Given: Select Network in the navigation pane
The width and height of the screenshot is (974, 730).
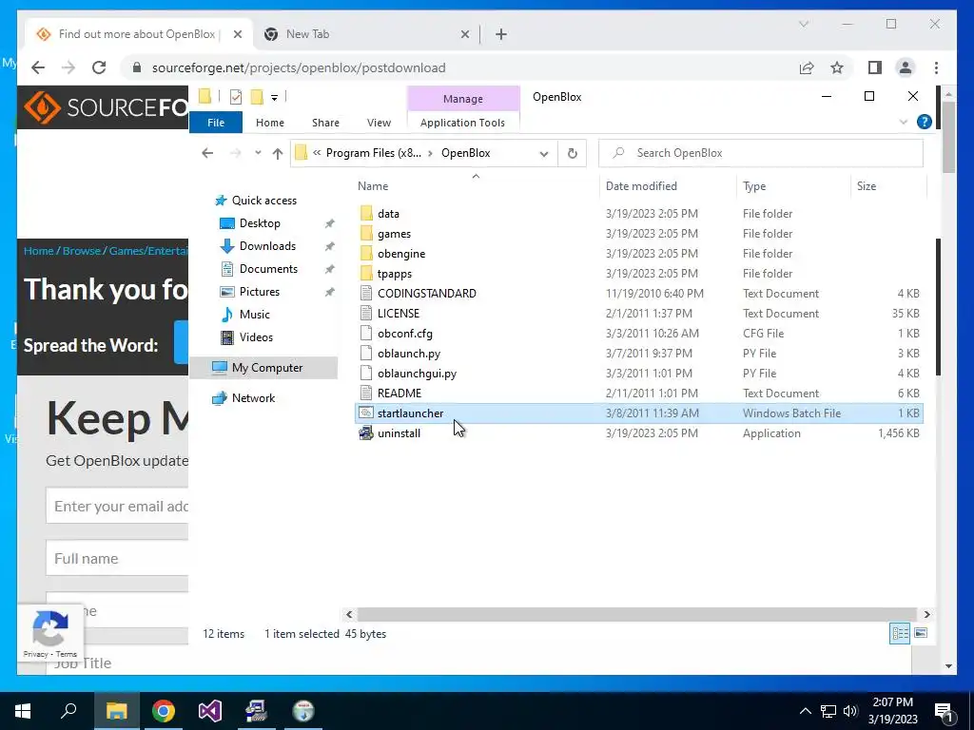Looking at the screenshot, I should click(x=253, y=398).
